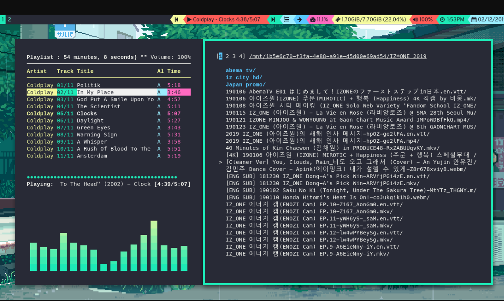Open the calendar date 02/12 module

pyautogui.click(x=487, y=19)
